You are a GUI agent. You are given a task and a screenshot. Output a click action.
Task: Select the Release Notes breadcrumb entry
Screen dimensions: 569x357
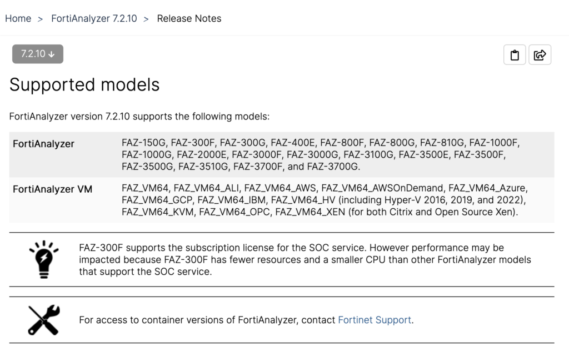click(x=189, y=18)
